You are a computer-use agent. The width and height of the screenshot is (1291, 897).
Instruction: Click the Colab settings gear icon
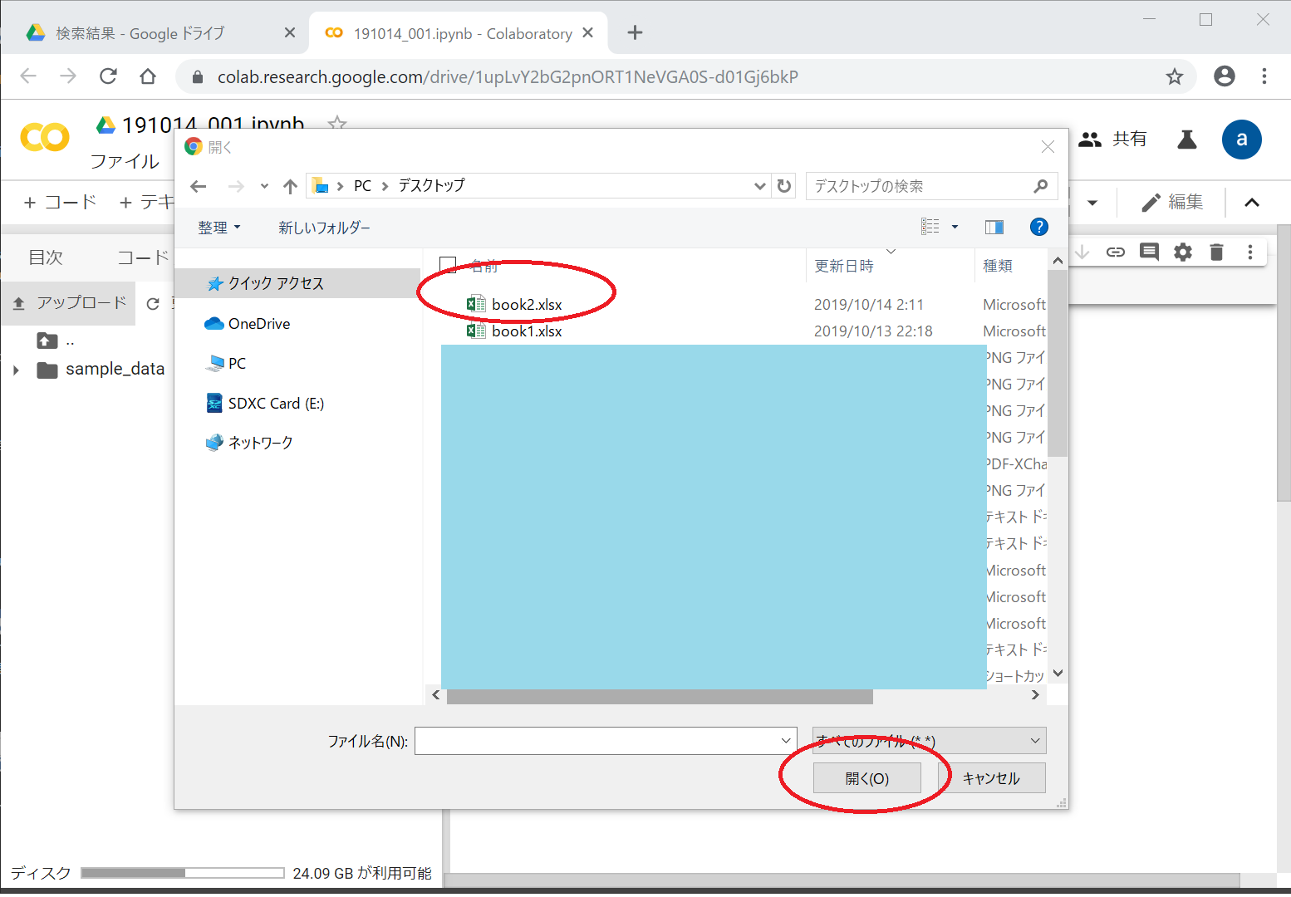coord(1182,252)
